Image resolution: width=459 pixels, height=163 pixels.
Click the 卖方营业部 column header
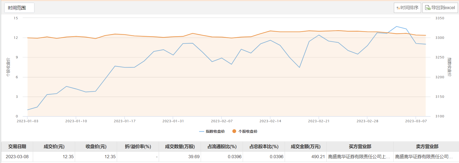[x=427, y=147]
